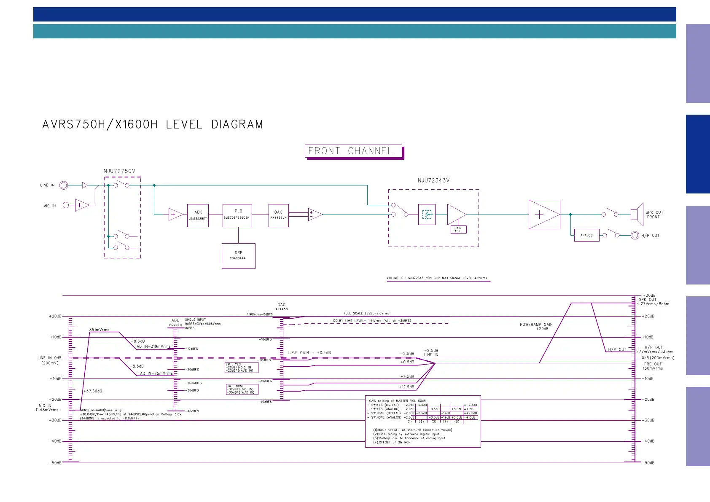710x502 pixels.
Task: Select the DSP CS49844A block
Action: click(238, 256)
